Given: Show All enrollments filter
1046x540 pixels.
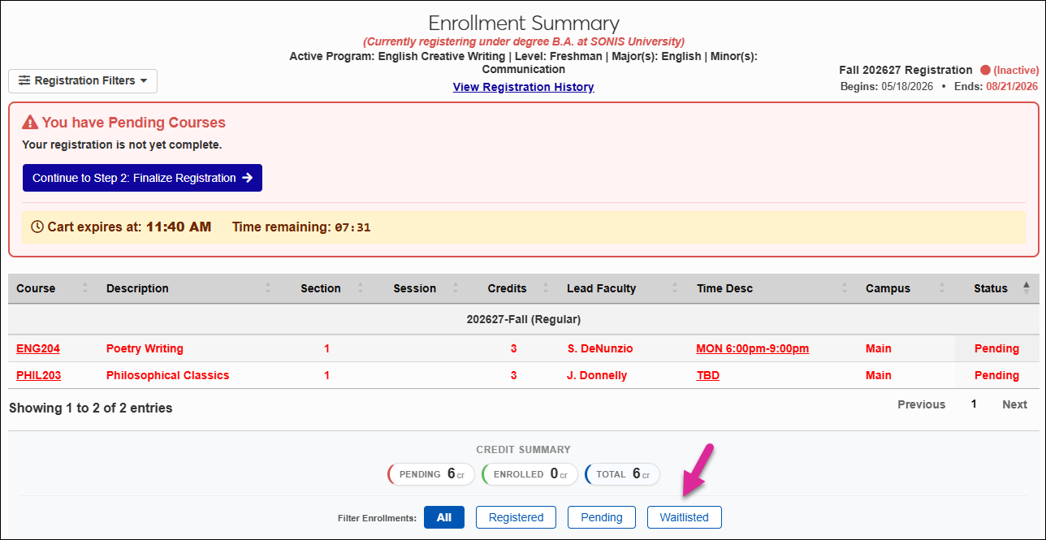Looking at the screenshot, I should click(443, 517).
